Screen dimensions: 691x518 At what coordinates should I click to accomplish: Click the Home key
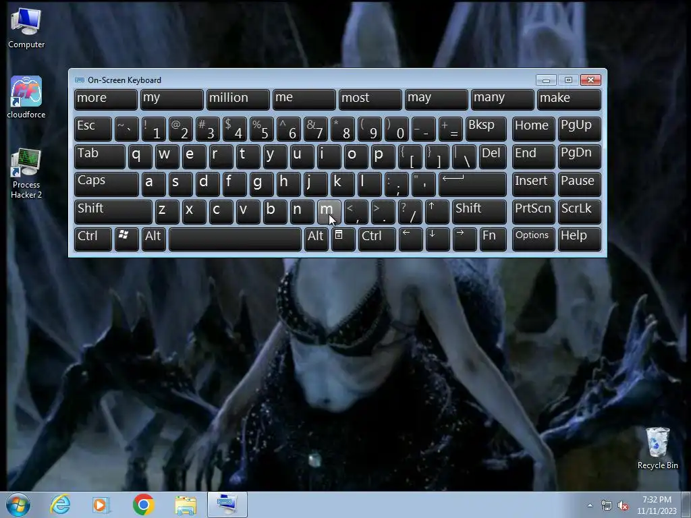[x=533, y=129]
